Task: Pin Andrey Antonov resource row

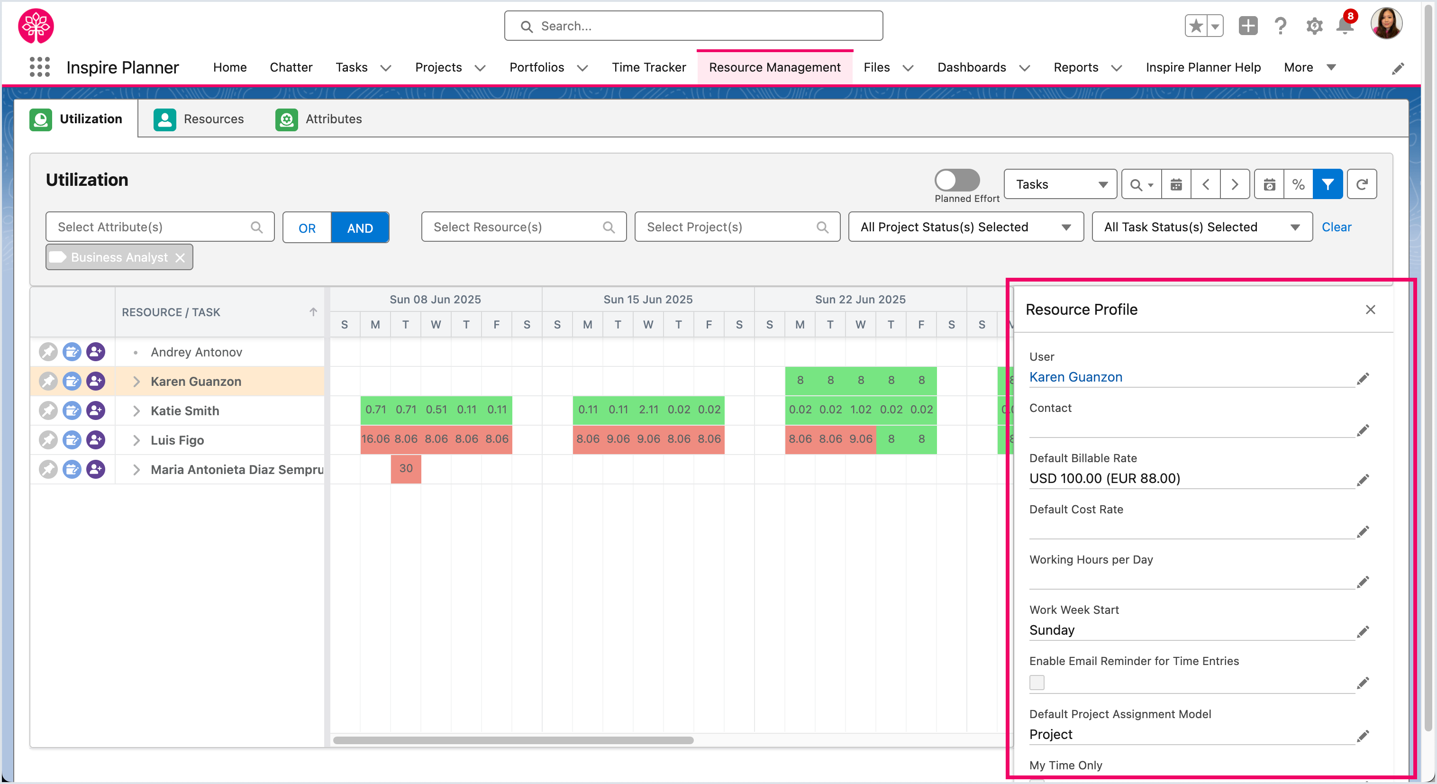Action: tap(48, 352)
